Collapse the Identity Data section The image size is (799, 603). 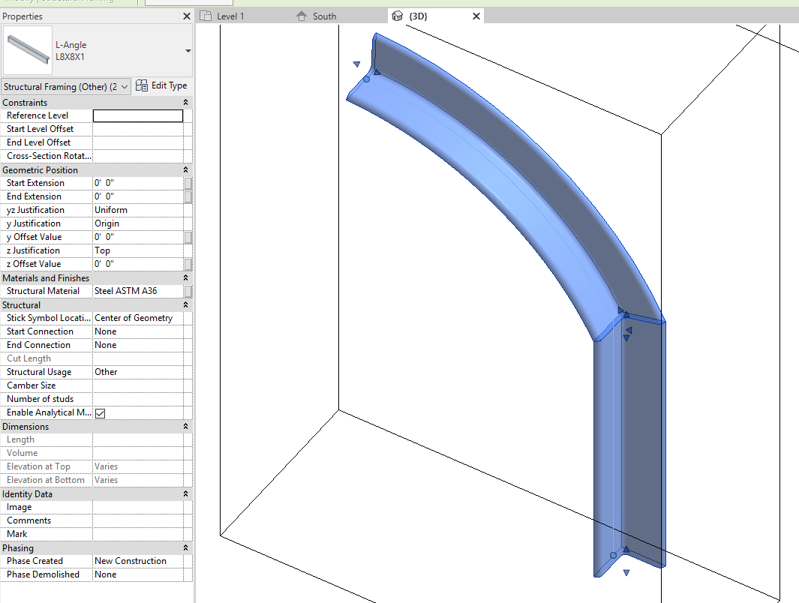coord(185,493)
